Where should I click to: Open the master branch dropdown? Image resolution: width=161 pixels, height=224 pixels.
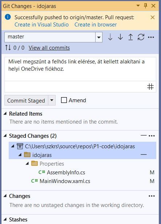[99, 37]
